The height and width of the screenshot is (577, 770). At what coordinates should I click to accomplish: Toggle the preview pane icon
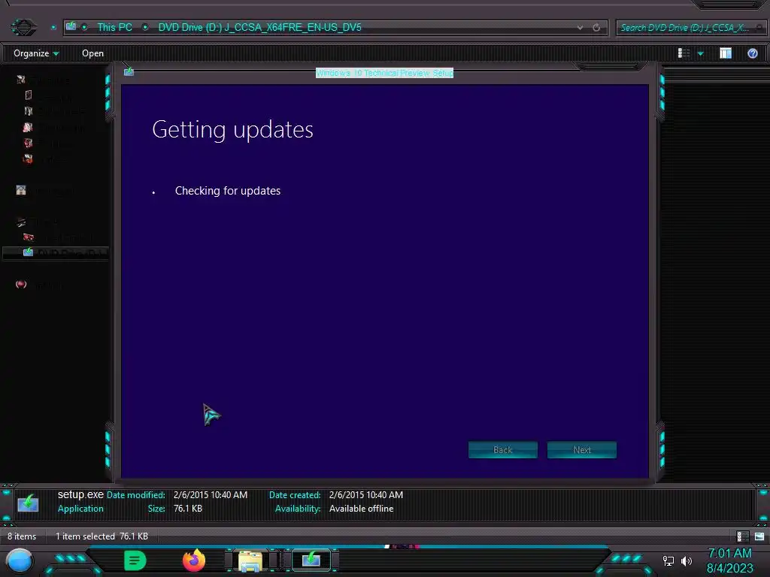[726, 53]
